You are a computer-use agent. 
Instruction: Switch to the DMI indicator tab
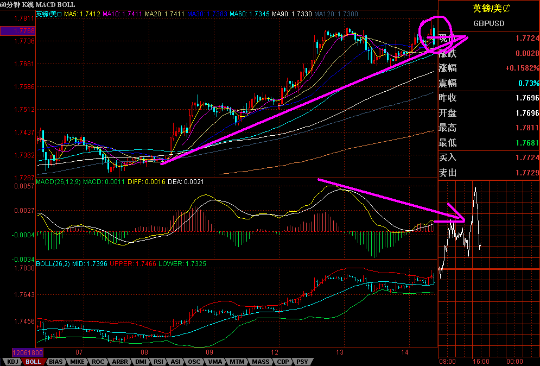(141, 362)
